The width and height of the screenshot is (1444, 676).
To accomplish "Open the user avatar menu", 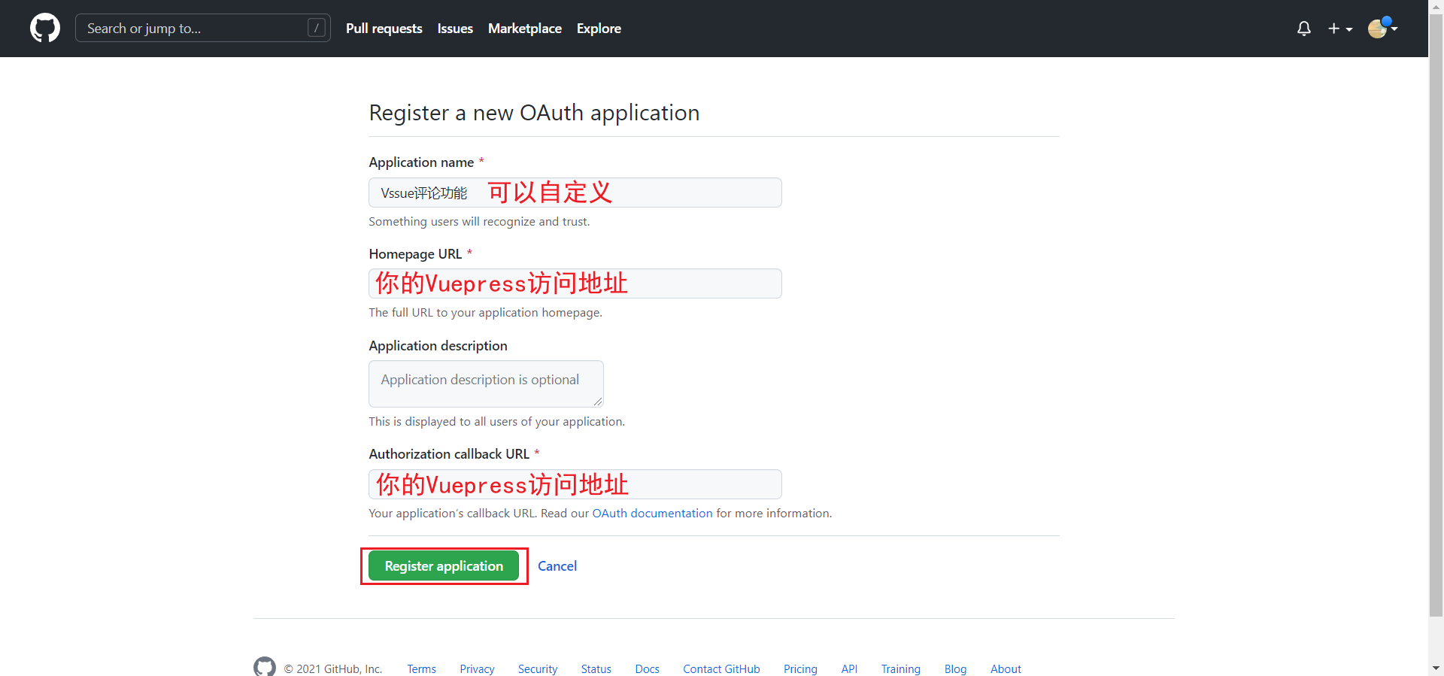I will pyautogui.click(x=1382, y=29).
